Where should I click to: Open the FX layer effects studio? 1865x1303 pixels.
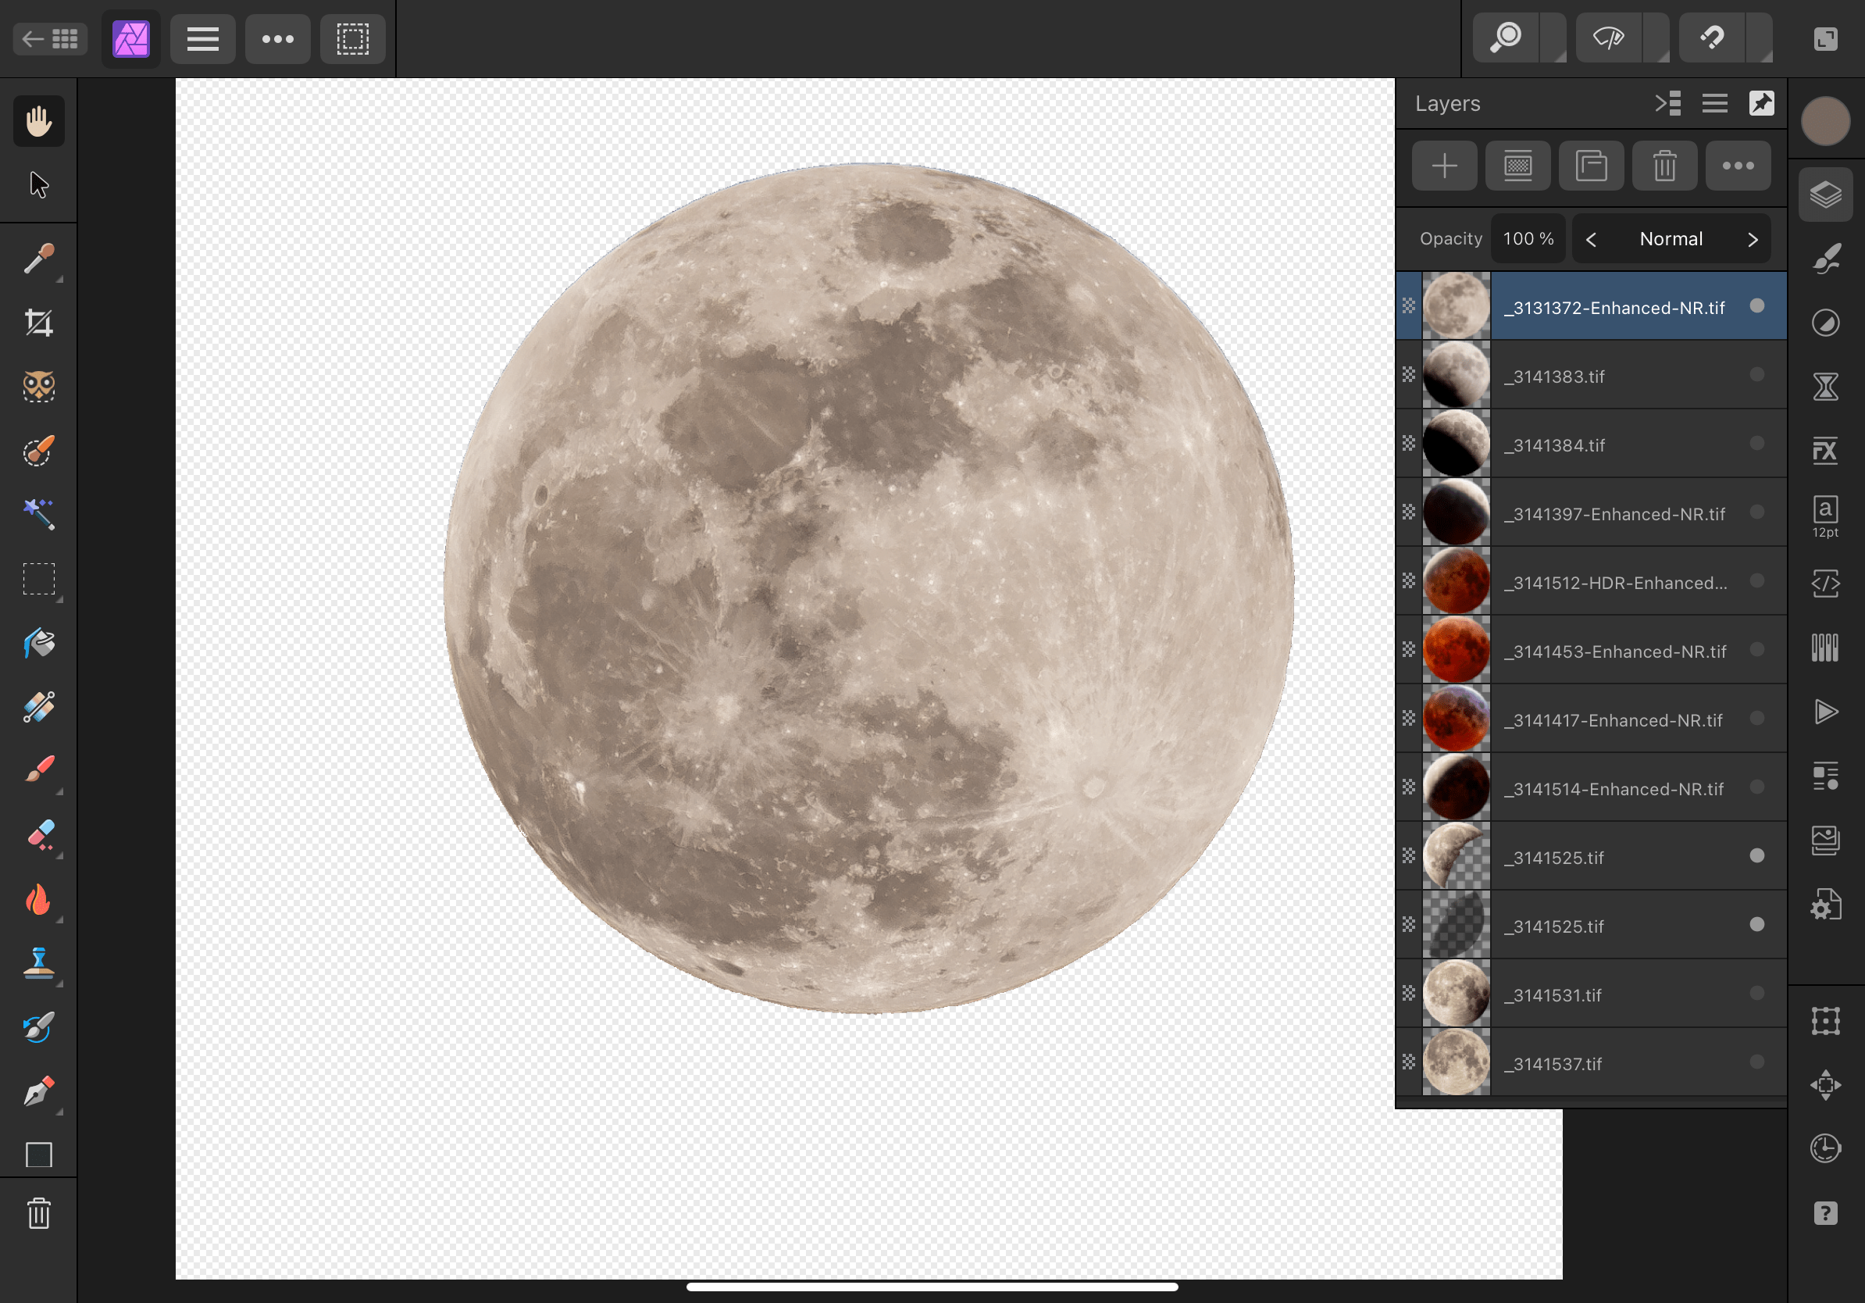coord(1824,451)
